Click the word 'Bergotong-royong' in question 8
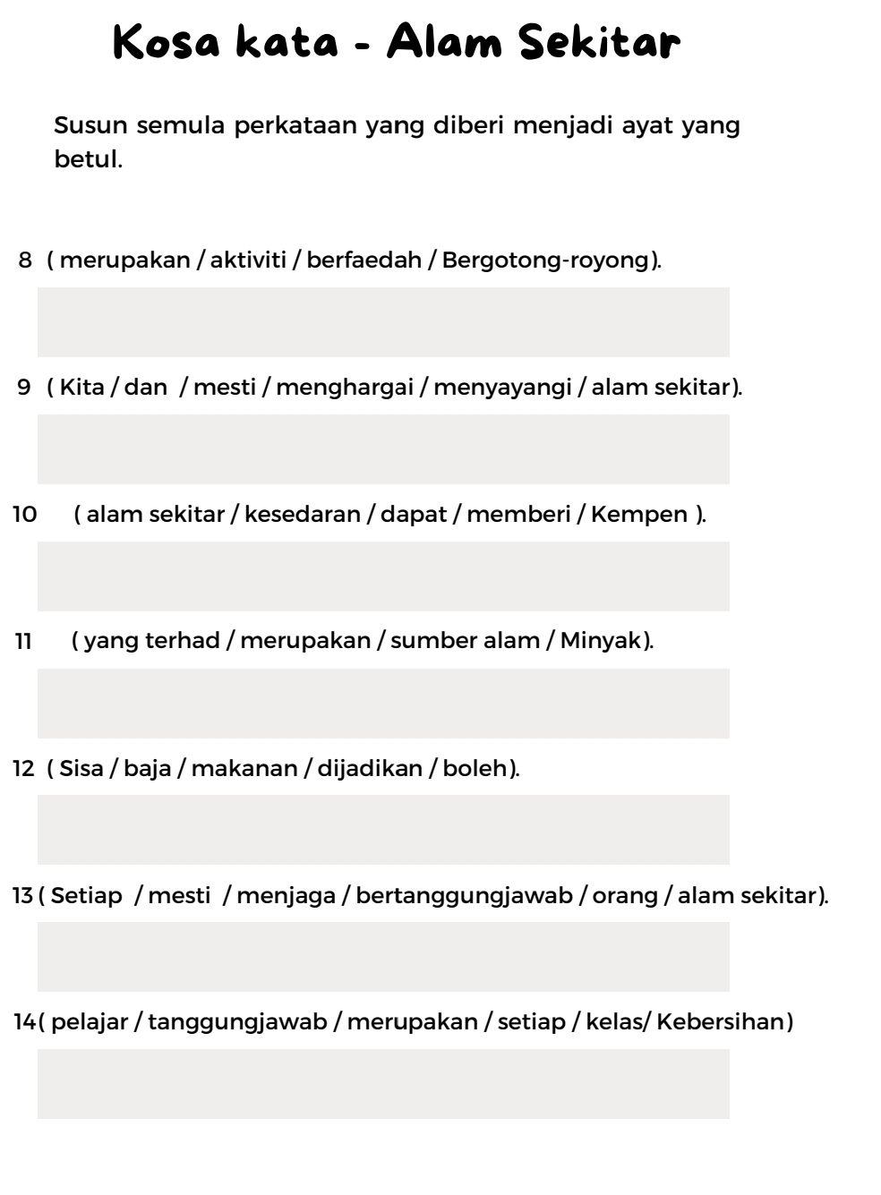The height and width of the screenshot is (1195, 881). click(544, 260)
